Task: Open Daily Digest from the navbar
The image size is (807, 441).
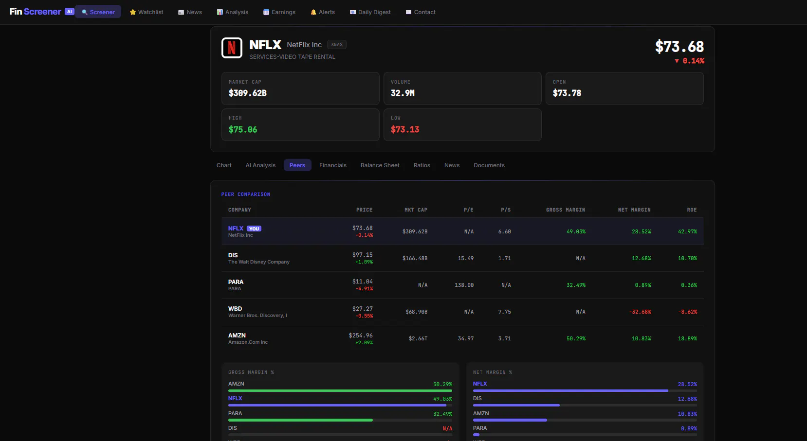Action: pos(370,12)
